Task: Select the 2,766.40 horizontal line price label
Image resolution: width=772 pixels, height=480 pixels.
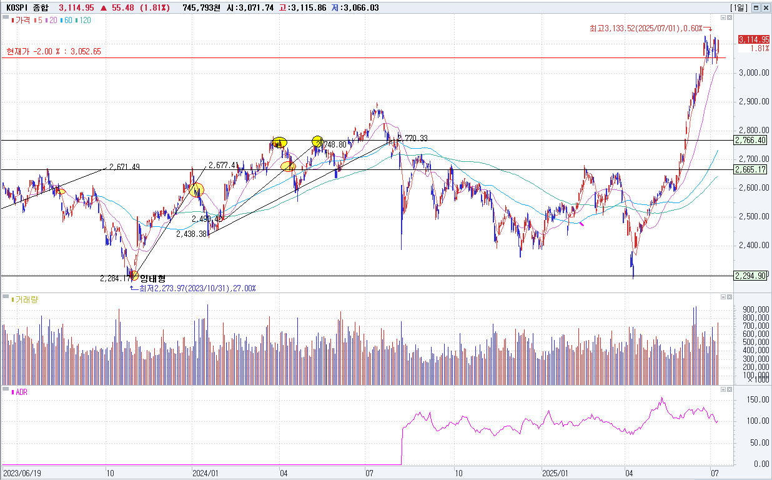Action: tap(750, 140)
